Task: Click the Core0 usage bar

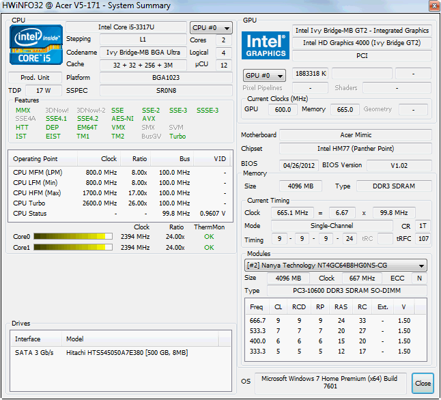Action: (73, 236)
